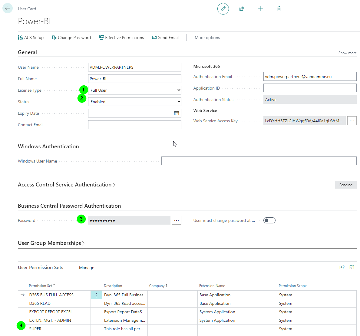Expand User Group Memberships section
Screen dimensions: 360x336
51,243
